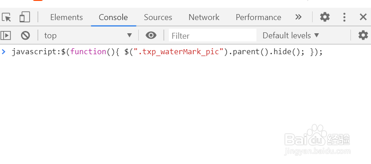Switch to the Elements tab
This screenshot has height=164, width=371.
click(x=67, y=17)
